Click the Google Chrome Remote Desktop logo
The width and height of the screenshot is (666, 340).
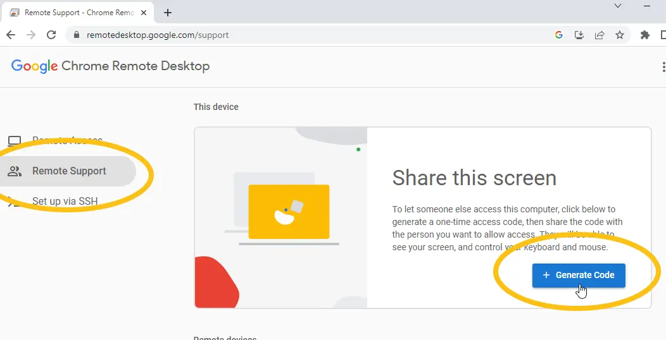pos(110,66)
